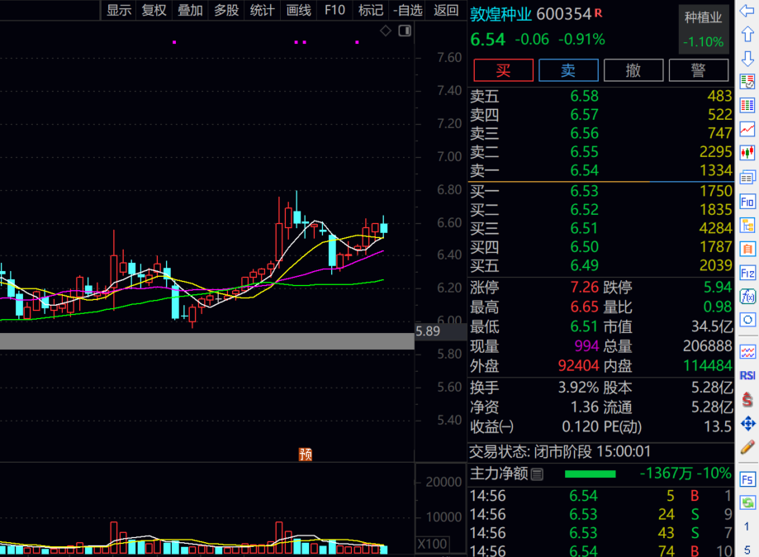
Task: Click the 14:56 trade row with 43 S
Action: 600,533
